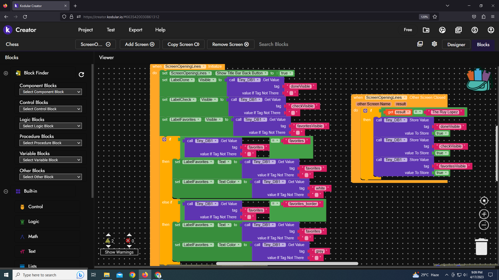Open the asset manager icon
This screenshot has width=499, height=280.
click(x=420, y=44)
